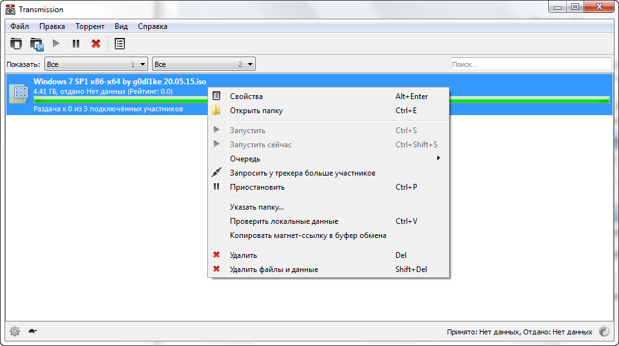619x346 pixels.
Task: Choose Свойства in the context menu
Action: click(329, 96)
